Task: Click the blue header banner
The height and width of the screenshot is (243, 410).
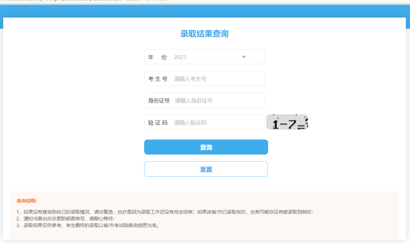Action: tap(205, 11)
